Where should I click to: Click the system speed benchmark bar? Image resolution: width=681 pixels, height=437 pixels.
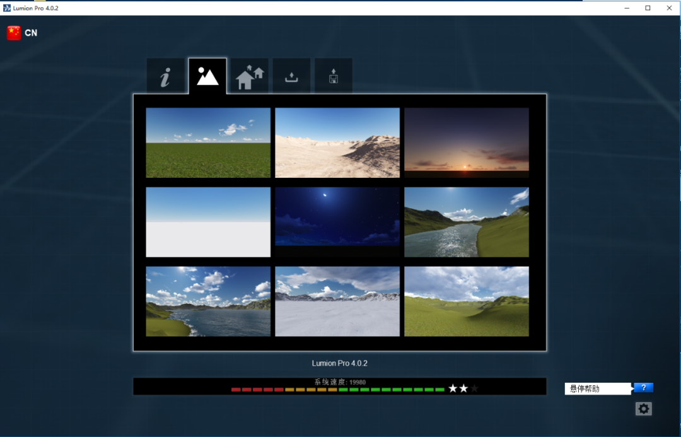click(x=337, y=390)
